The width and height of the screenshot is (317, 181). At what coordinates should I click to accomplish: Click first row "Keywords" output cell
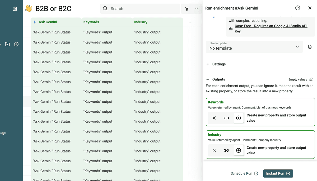pos(107,32)
